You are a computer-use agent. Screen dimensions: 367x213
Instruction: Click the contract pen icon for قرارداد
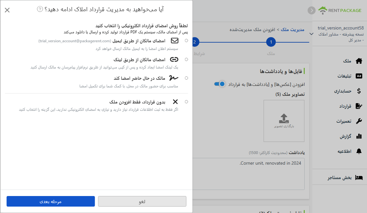(359, 106)
